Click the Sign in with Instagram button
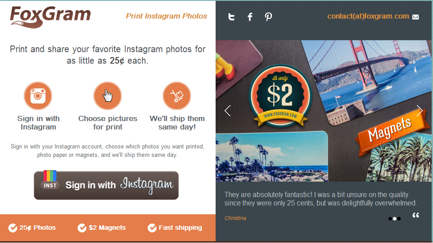Viewport: 433px width, 243px height. pyautogui.click(x=106, y=185)
